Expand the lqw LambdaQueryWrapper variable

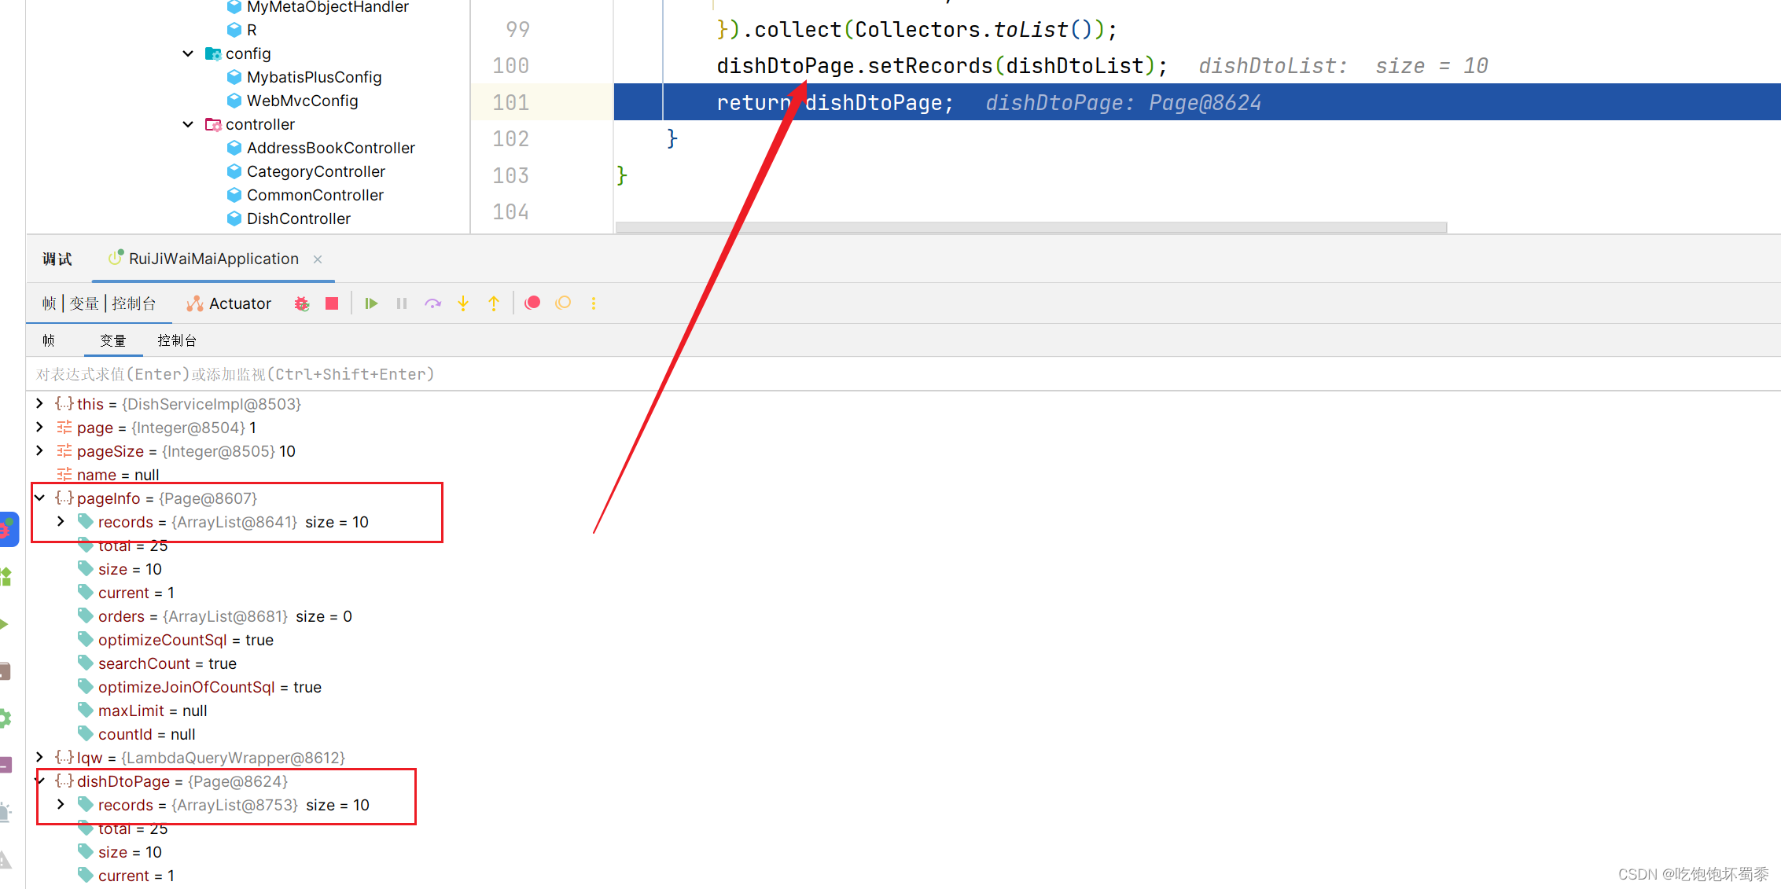[39, 757]
